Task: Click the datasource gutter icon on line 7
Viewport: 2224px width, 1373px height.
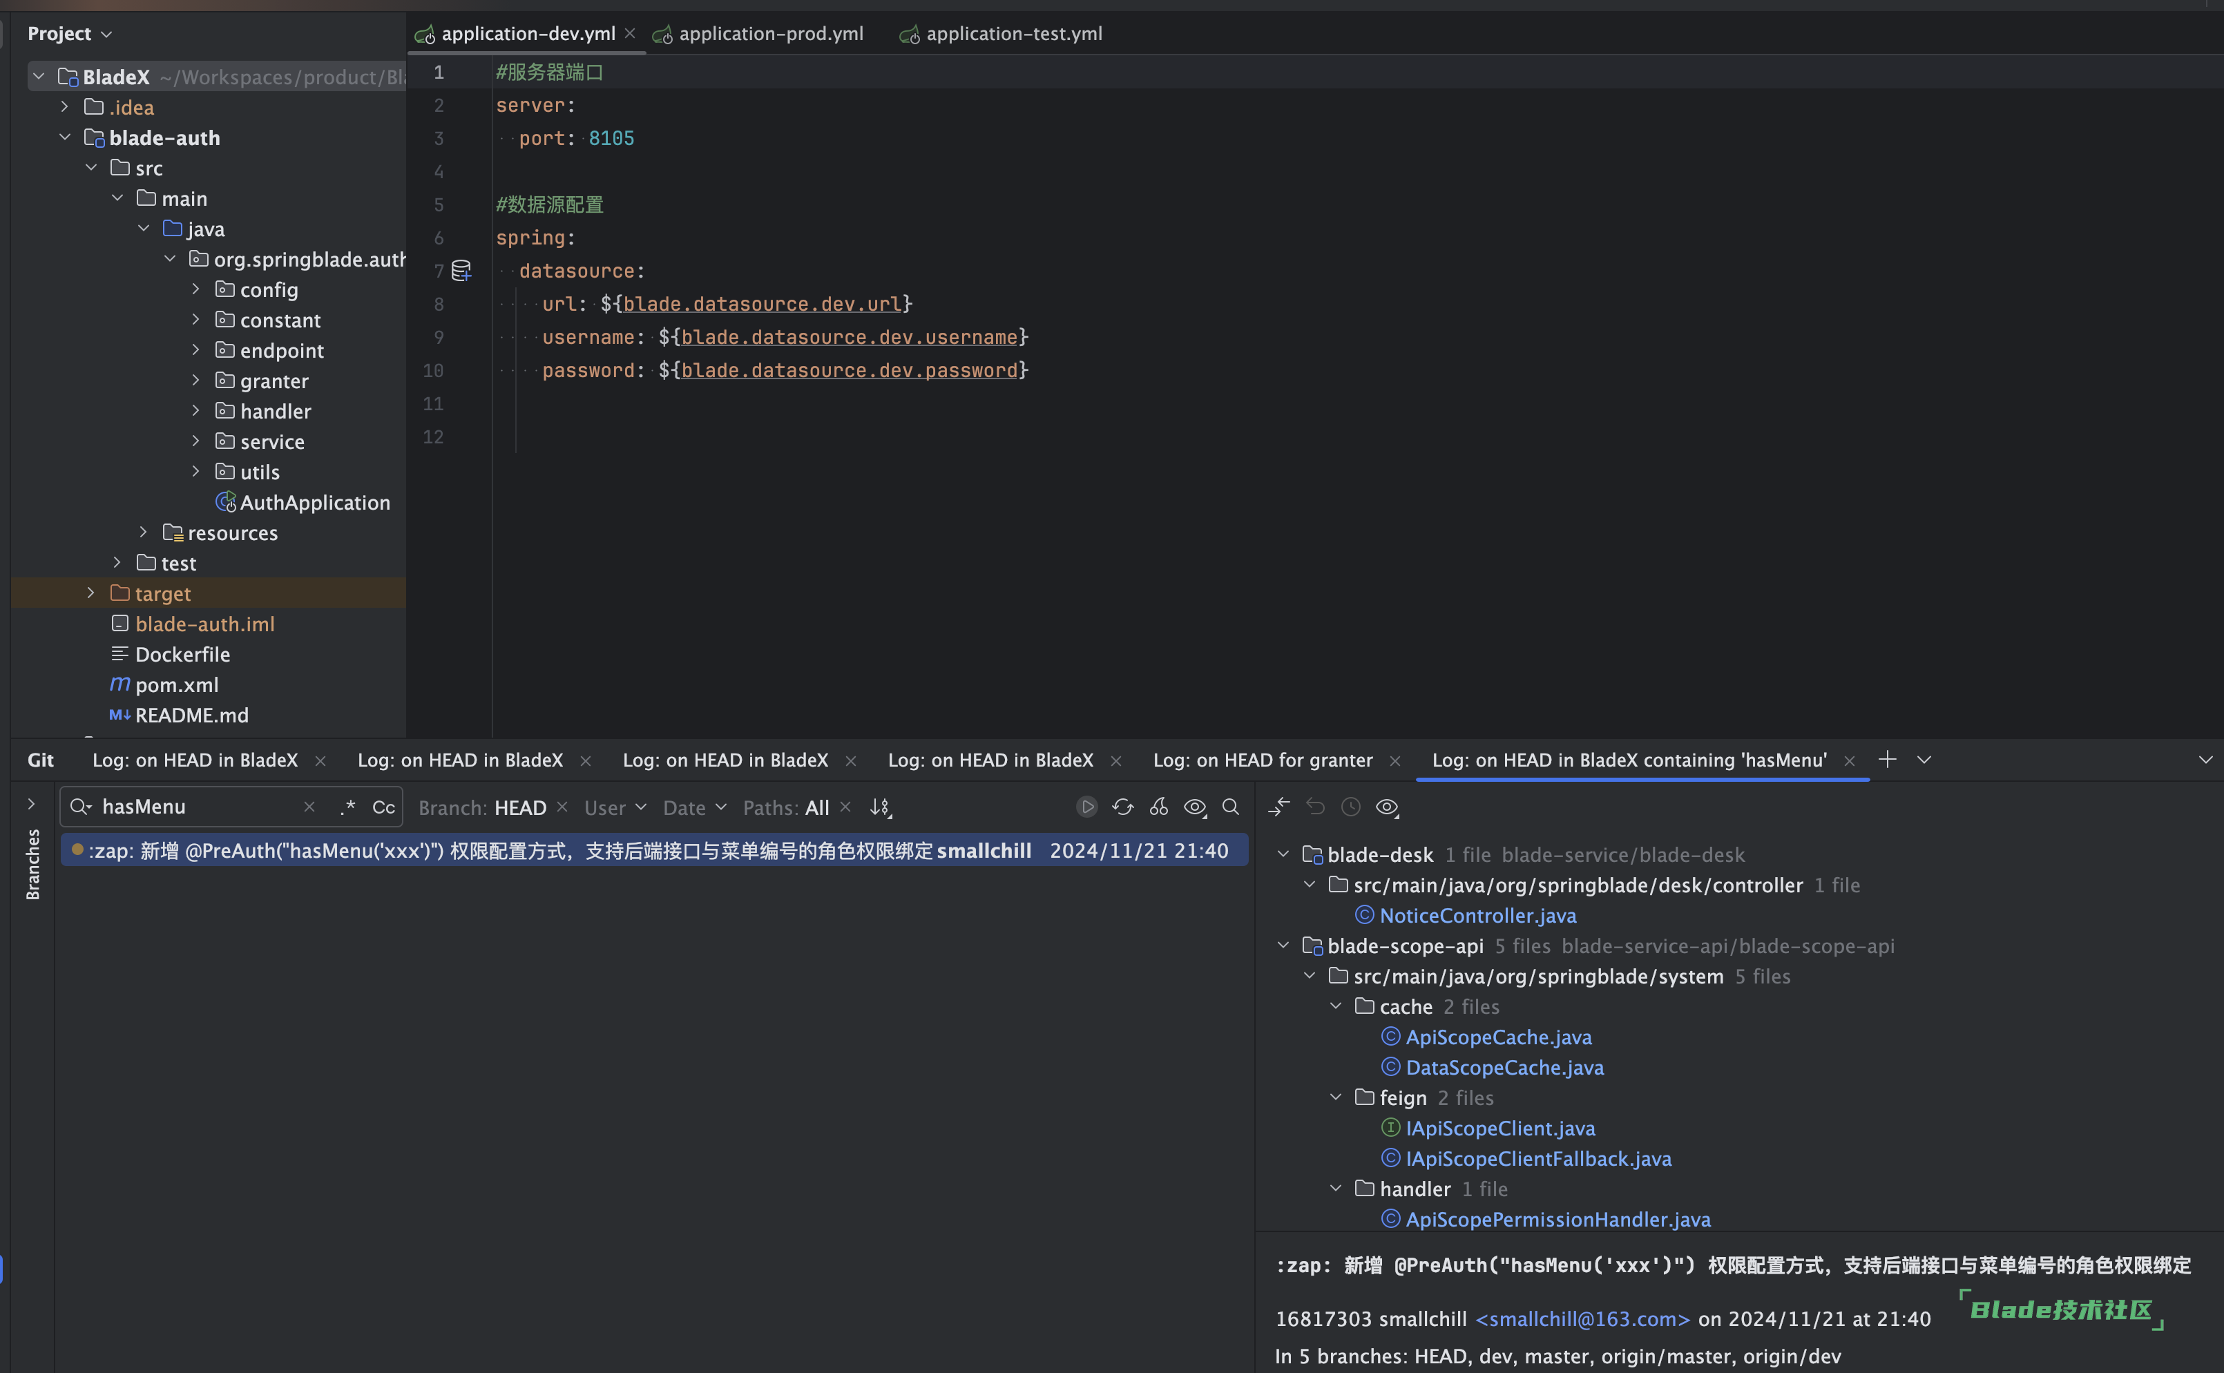Action: [461, 271]
